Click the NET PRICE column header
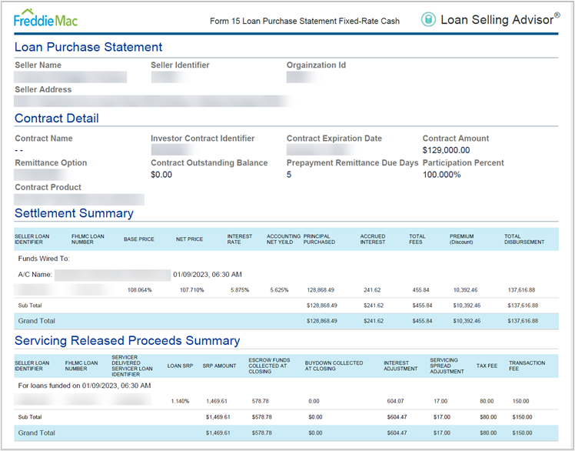This screenshot has height=451, width=575. pyautogui.click(x=189, y=239)
